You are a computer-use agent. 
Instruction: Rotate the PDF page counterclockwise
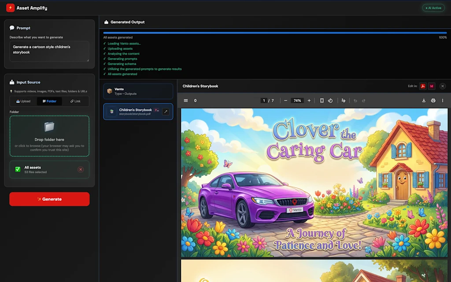coord(330,101)
